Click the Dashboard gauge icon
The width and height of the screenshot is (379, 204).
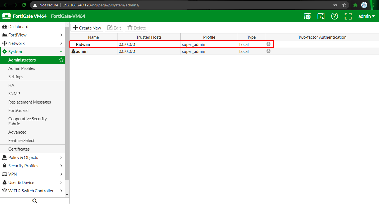coord(5,26)
